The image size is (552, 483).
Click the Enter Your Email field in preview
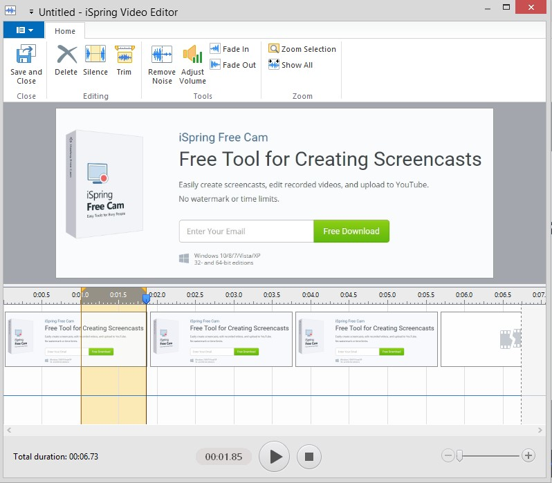coord(246,231)
